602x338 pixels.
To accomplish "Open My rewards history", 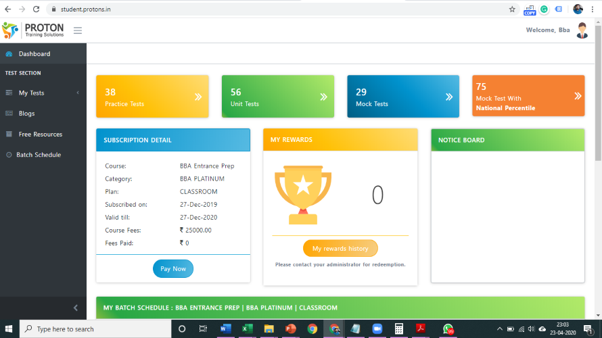I will (340, 248).
